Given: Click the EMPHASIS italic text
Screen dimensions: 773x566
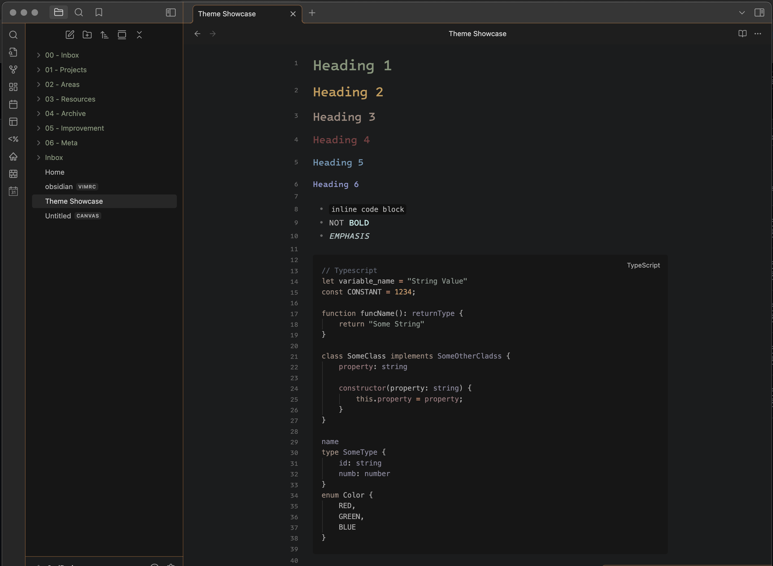Looking at the screenshot, I should click(x=349, y=236).
